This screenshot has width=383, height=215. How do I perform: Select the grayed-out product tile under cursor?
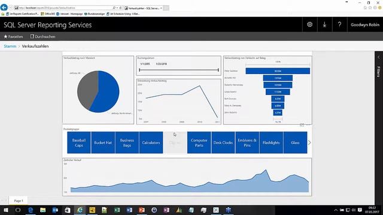pyautogui.click(x=175, y=143)
